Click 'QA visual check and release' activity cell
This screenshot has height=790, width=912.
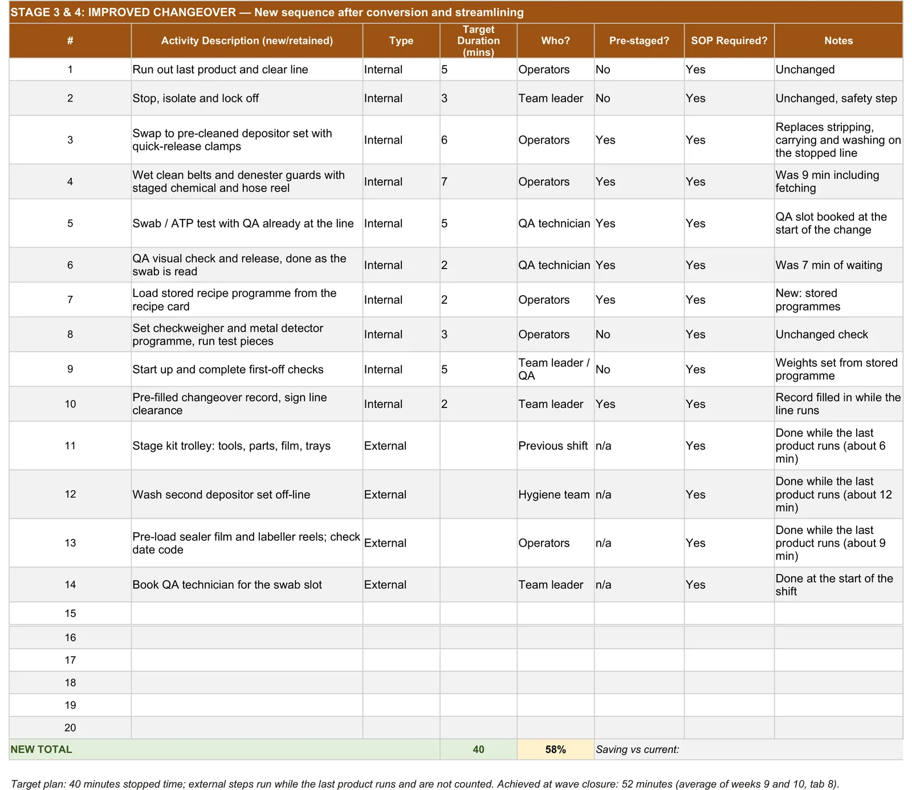(247, 265)
